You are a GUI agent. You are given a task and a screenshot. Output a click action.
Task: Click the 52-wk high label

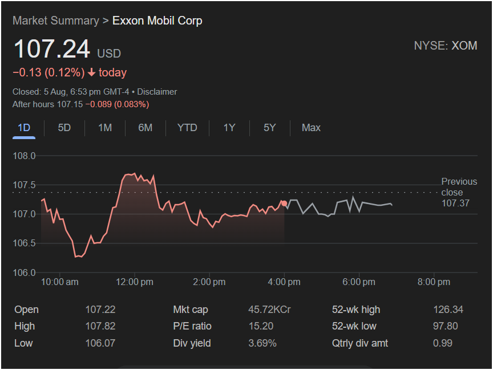click(356, 310)
